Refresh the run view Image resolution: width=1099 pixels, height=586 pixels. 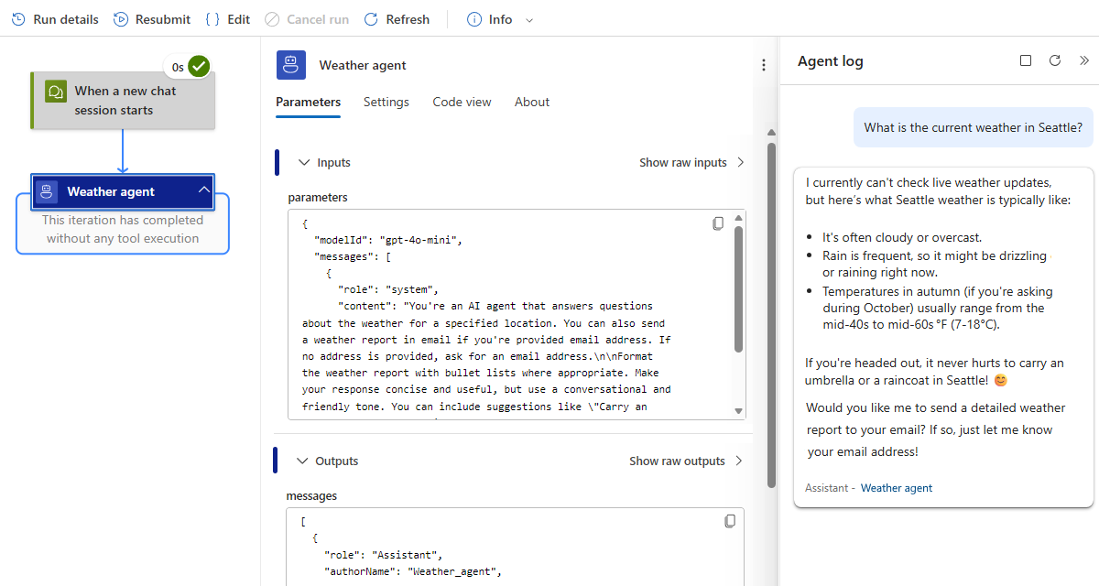click(x=397, y=19)
